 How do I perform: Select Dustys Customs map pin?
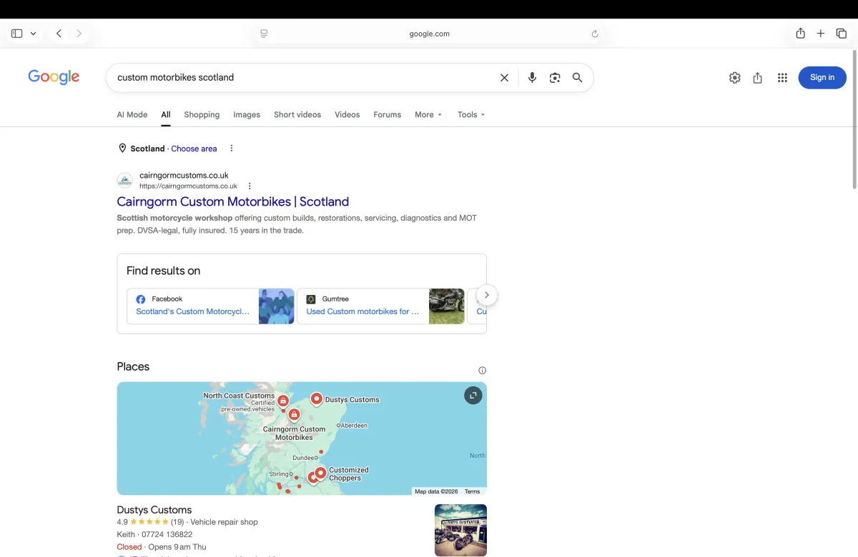(316, 400)
